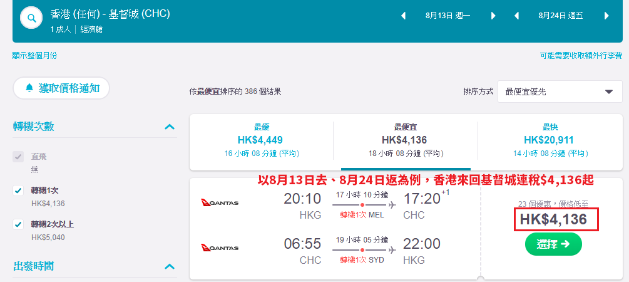Uncheck the 轉機1次 checkbox

18,191
